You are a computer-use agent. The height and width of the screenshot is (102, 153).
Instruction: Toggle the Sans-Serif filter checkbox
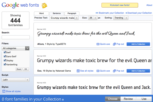click(5, 56)
